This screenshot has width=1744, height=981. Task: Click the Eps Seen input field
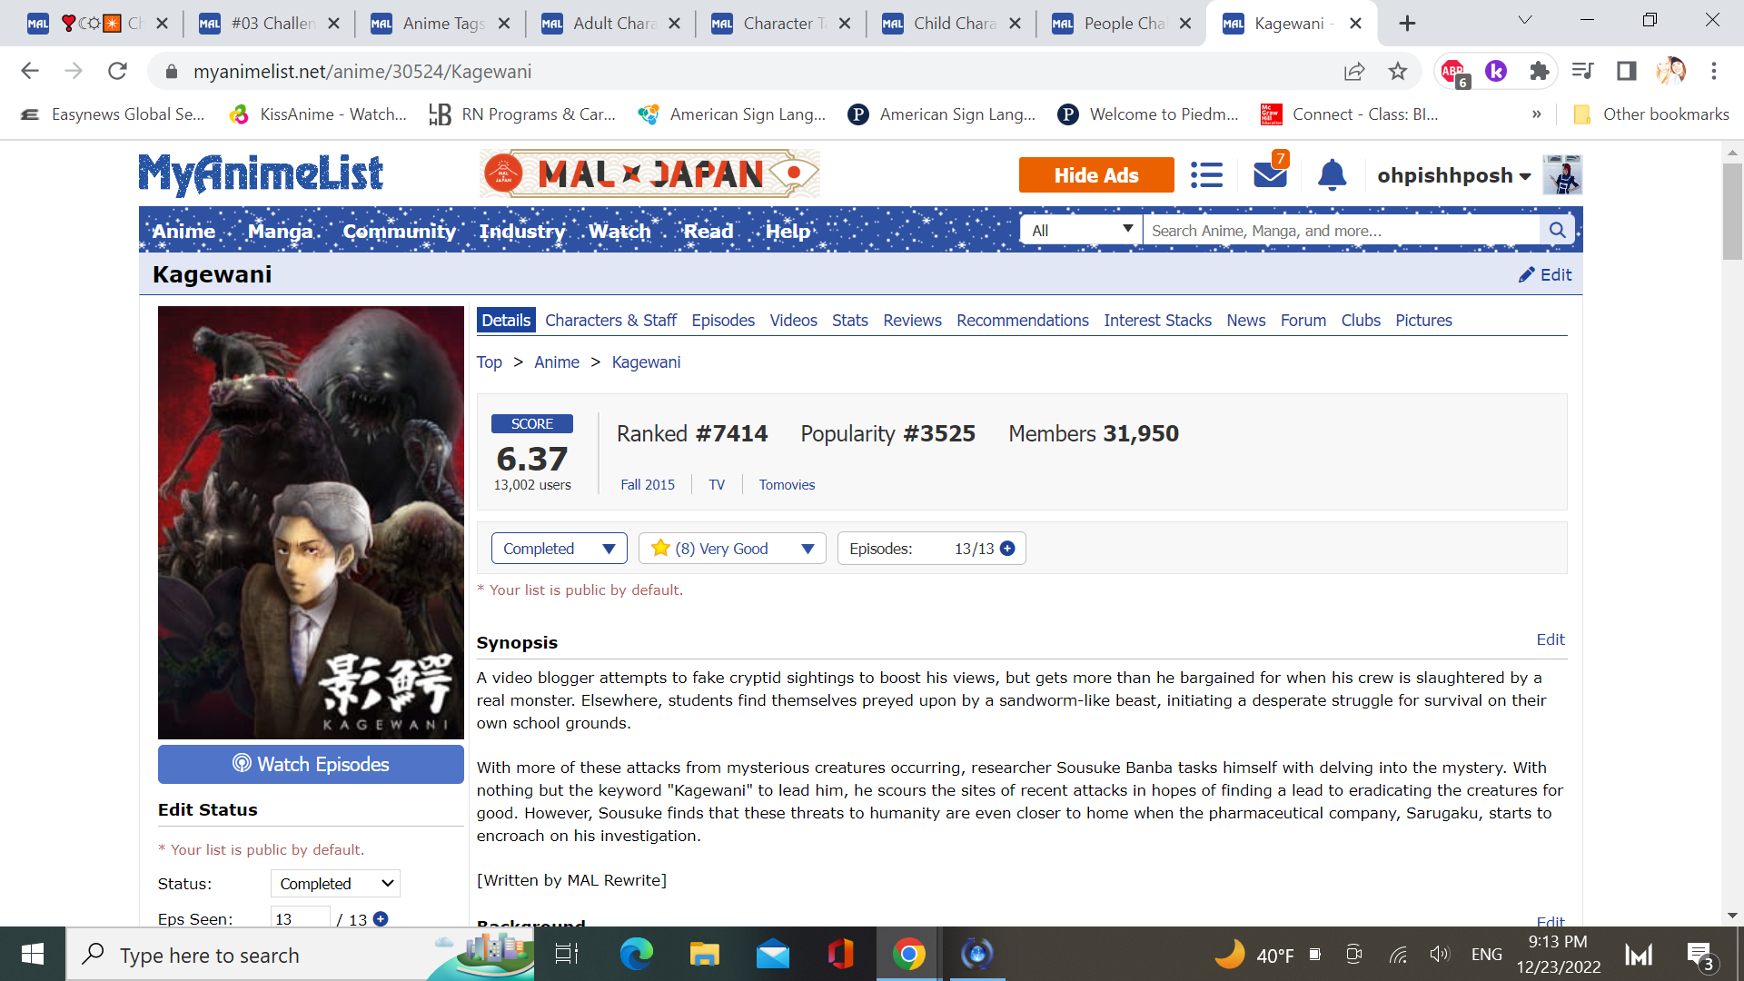coord(300,918)
